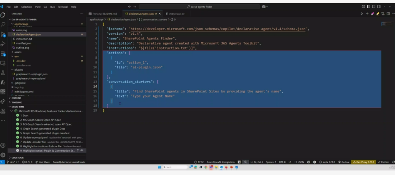Toggle the checkmark of step 9 Highlight Plugin
395x175 pixels.
18,151
